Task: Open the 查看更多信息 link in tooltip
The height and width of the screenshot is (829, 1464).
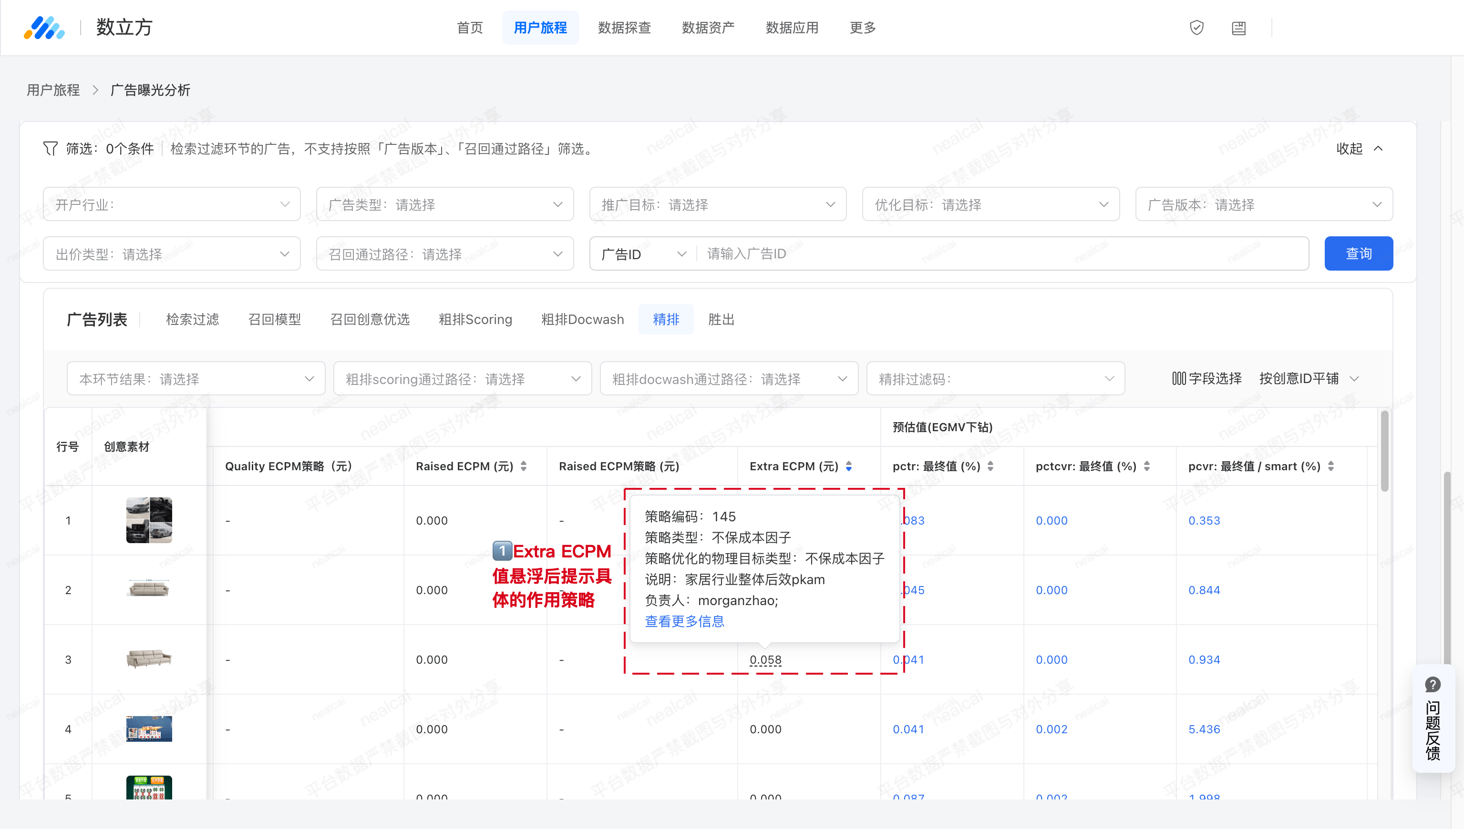Action: [x=684, y=621]
